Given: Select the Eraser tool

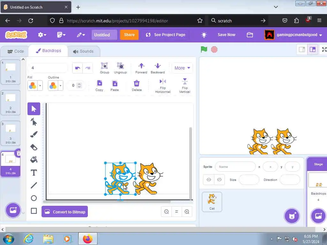Looking at the screenshot, I should (x=34, y=147).
